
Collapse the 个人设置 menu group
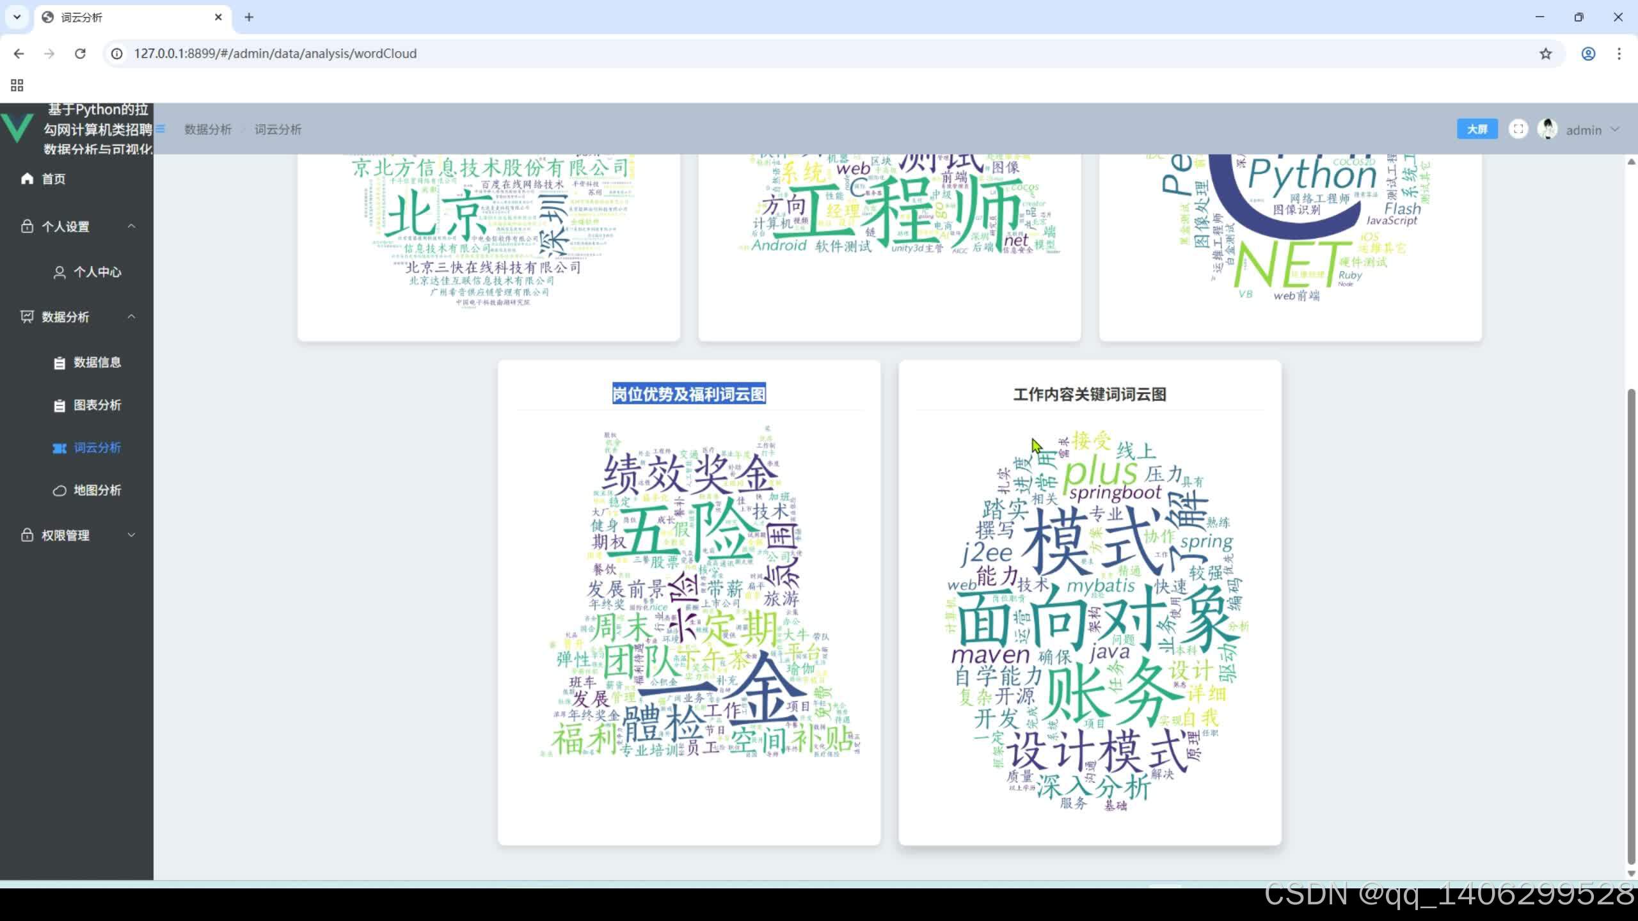(x=77, y=226)
